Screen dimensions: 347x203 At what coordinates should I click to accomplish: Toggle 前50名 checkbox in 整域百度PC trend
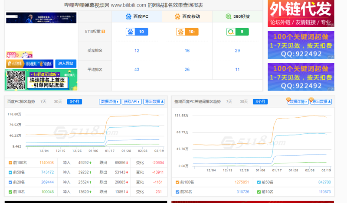pos(259,182)
